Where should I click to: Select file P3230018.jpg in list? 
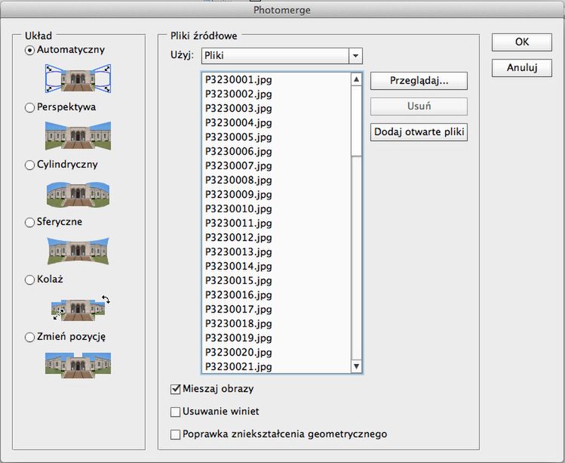(276, 324)
